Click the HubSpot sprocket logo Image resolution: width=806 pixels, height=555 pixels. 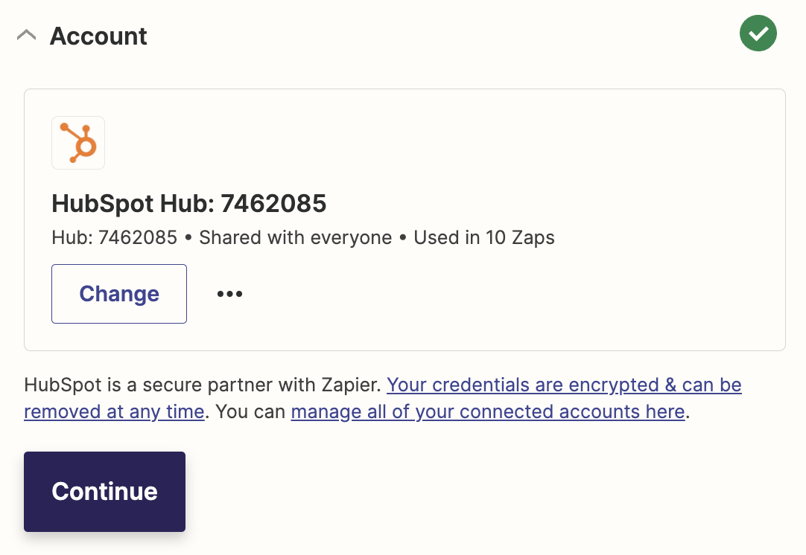tap(78, 143)
